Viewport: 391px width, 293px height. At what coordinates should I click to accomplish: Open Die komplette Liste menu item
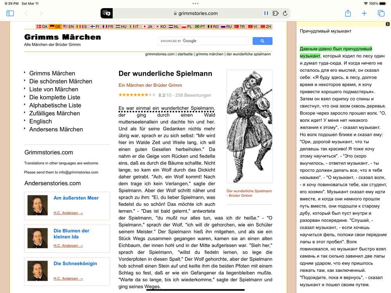(55, 97)
